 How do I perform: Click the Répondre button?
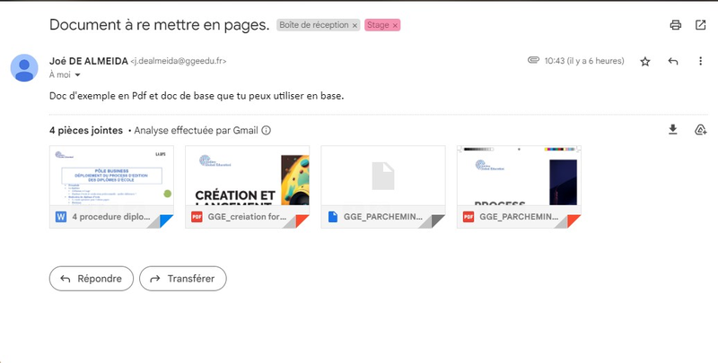point(92,279)
